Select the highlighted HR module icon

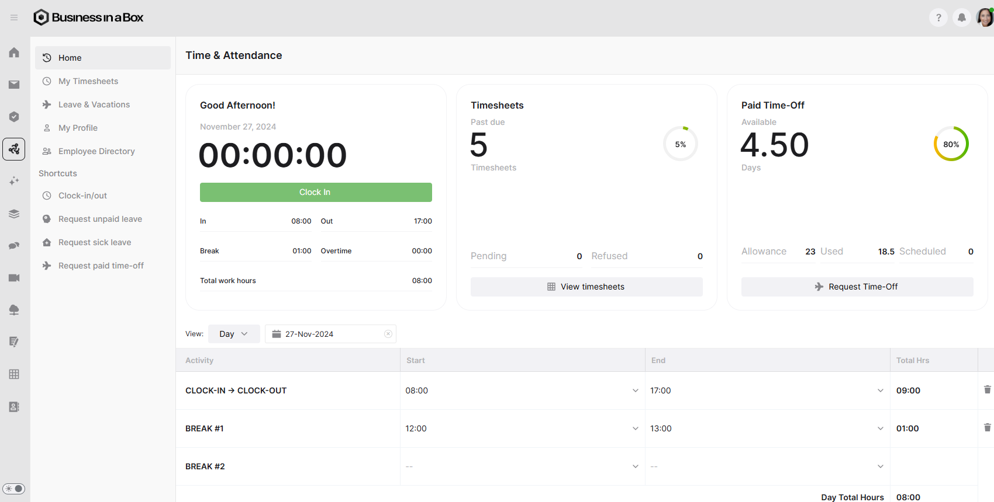tap(14, 149)
